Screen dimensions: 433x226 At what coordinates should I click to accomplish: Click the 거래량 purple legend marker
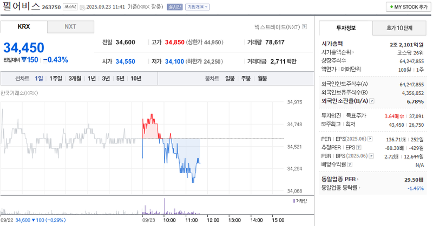point(294,201)
